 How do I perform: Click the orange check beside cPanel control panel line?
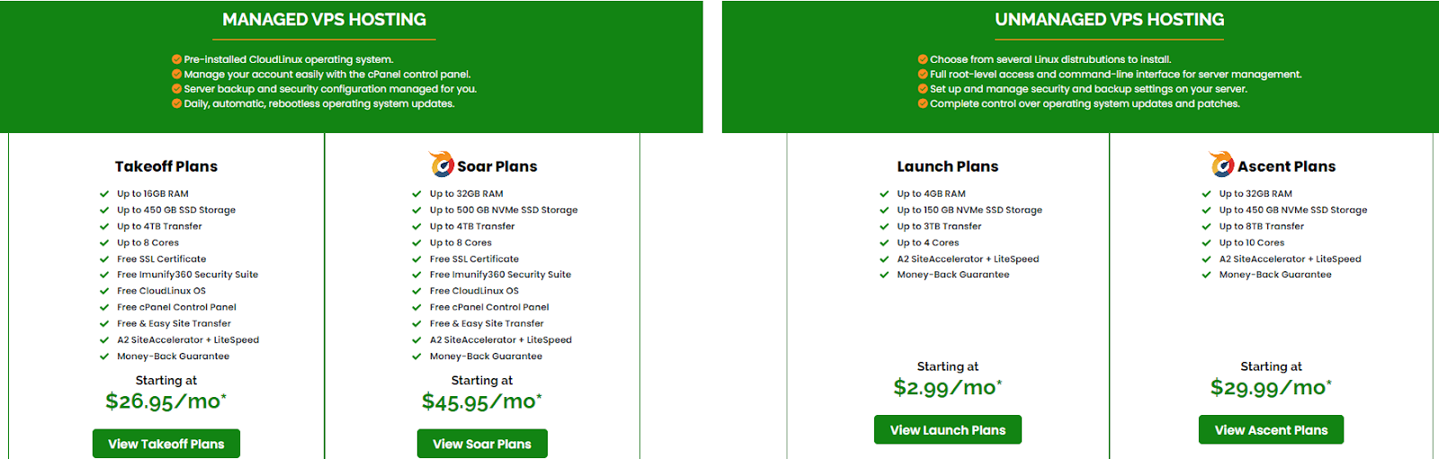[x=176, y=75]
